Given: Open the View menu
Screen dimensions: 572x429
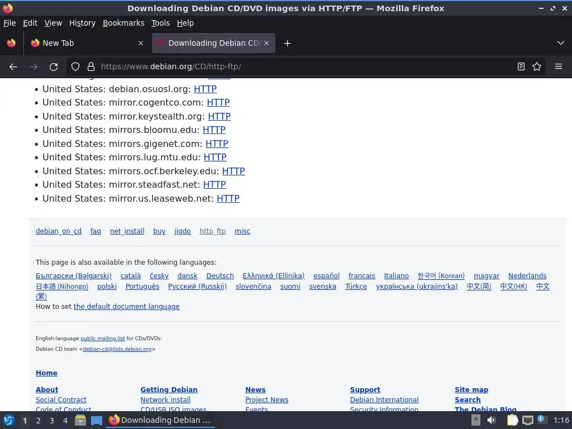Looking at the screenshot, I should pos(53,23).
